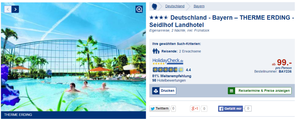The height and width of the screenshot is (119, 295).
Task: Show Reisetermine & Preise anzeigen
Action: tap(260, 91)
